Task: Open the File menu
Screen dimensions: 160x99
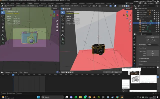Action: pyautogui.click(x=4, y=3)
